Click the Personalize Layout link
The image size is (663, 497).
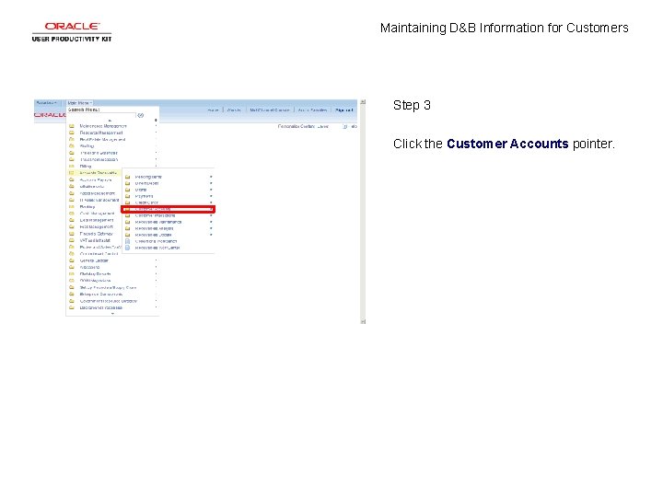point(323,126)
